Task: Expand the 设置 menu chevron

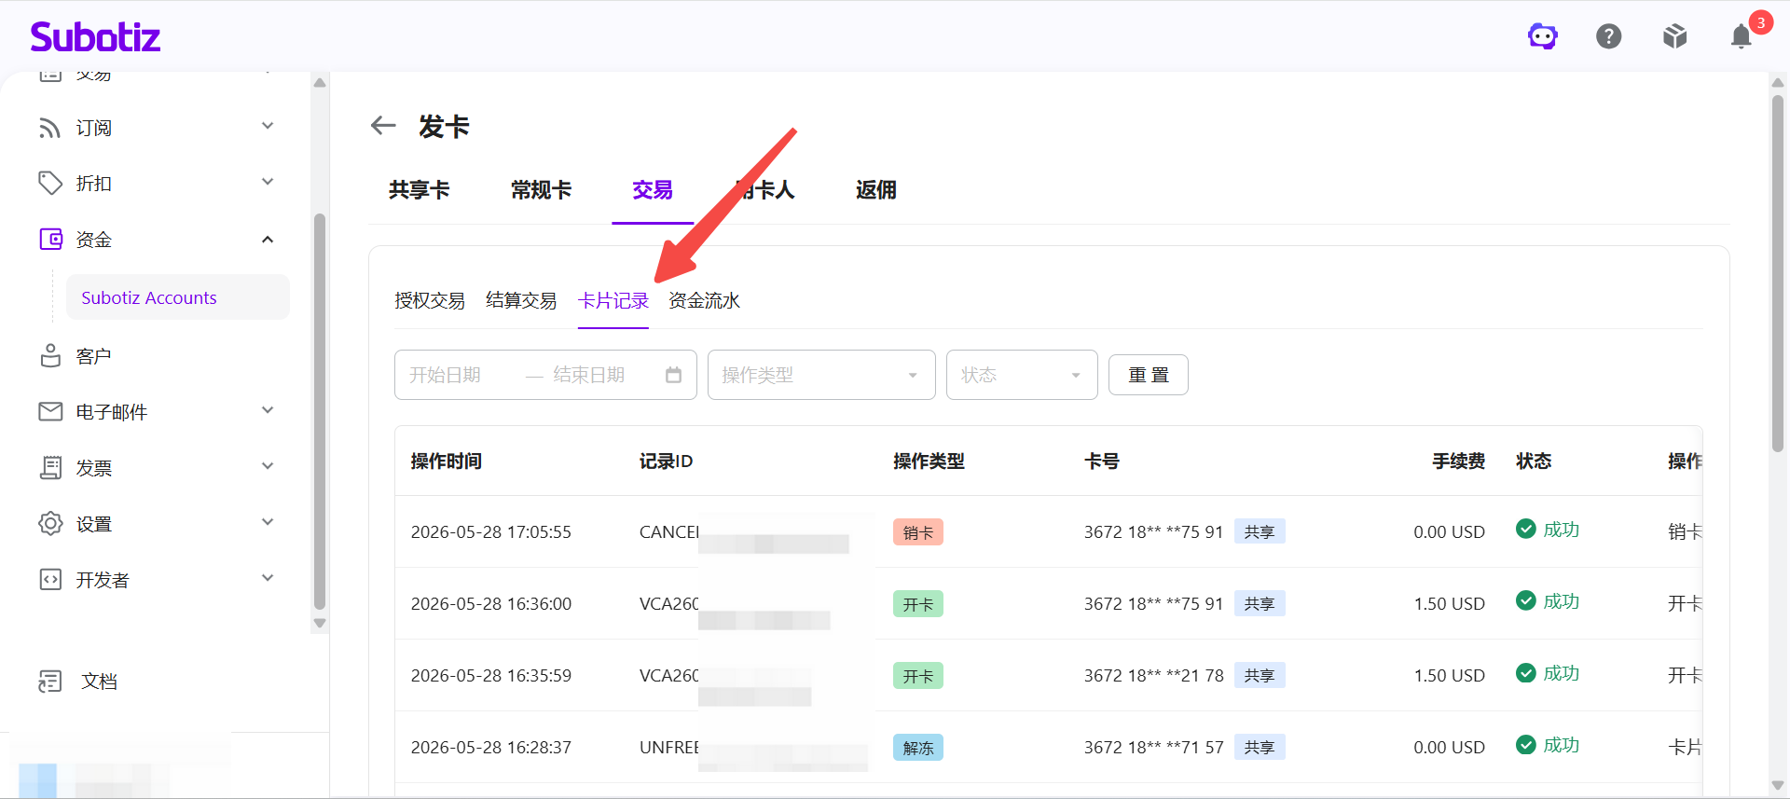Action: (268, 522)
